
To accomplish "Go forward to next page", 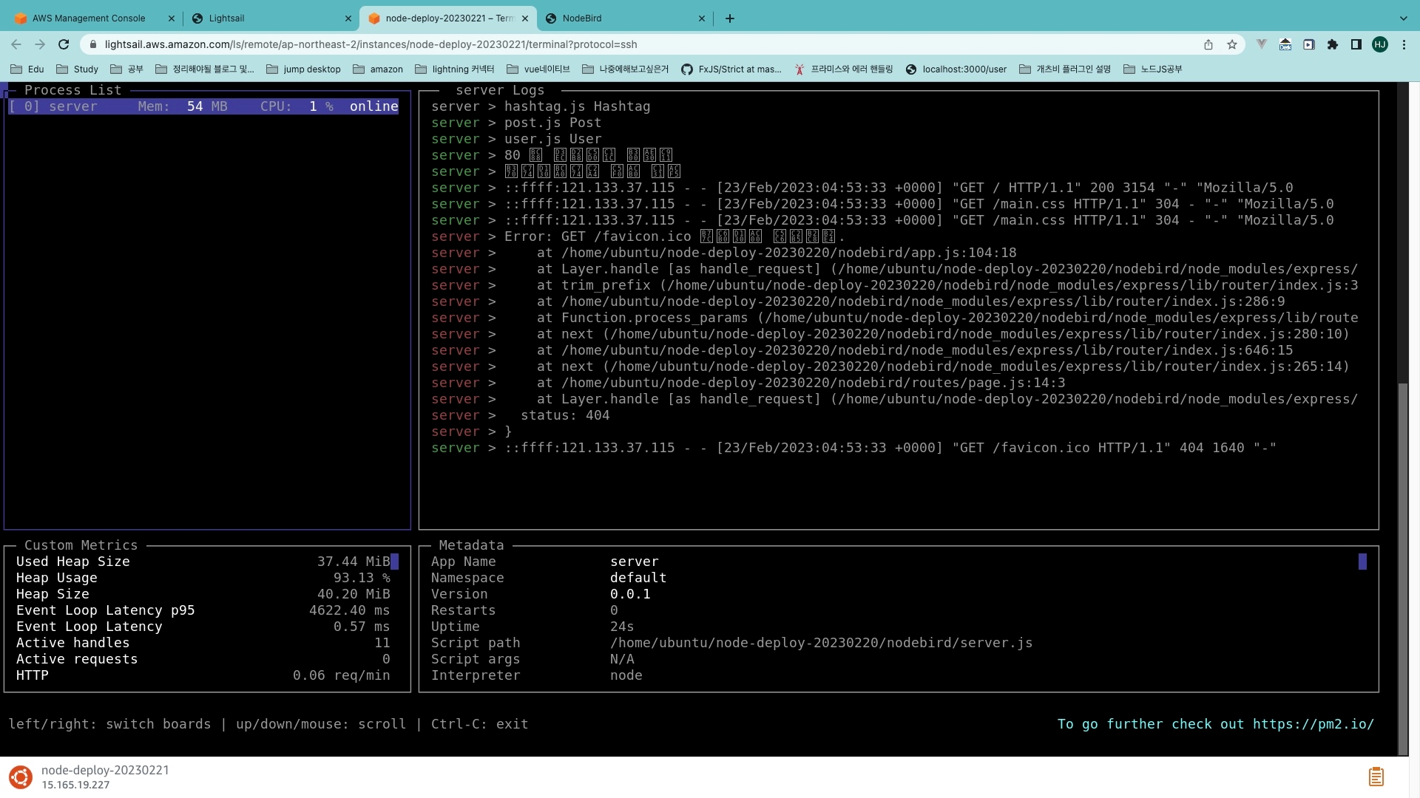I will point(40,44).
